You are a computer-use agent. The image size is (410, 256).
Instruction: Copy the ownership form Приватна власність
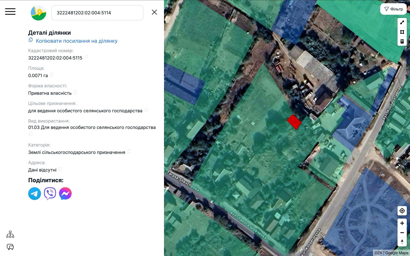point(76,92)
